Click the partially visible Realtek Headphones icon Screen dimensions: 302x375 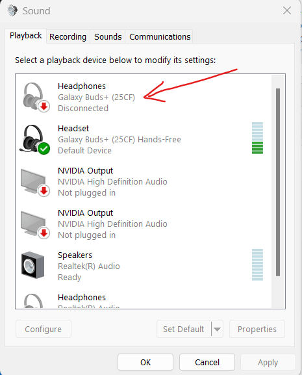pos(34,301)
